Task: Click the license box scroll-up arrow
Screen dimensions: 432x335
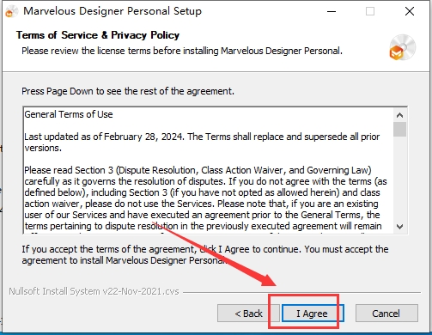Action: coord(399,115)
